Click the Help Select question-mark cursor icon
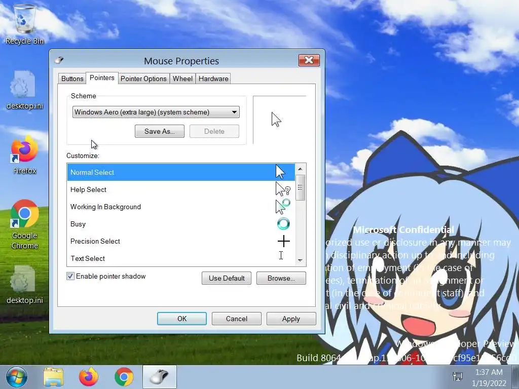Image resolution: width=519 pixels, height=389 pixels. coord(283,189)
